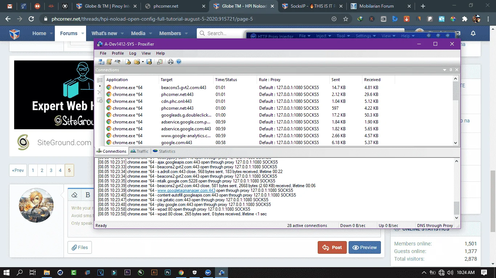Viewport: 496px width, 278px height.
Task: Sort by the Target column header
Action: click(186, 80)
